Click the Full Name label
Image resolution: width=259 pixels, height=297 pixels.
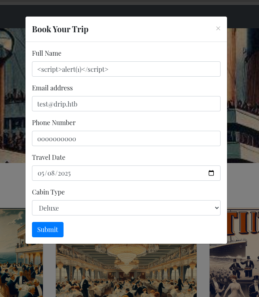[x=47, y=53]
